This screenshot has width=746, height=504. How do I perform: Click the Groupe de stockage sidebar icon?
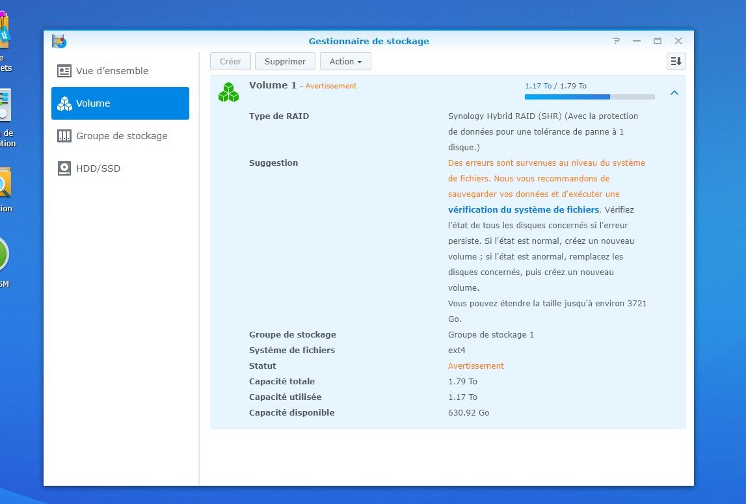click(64, 136)
